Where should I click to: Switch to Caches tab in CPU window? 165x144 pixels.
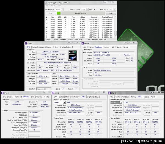(x=34, y=47)
